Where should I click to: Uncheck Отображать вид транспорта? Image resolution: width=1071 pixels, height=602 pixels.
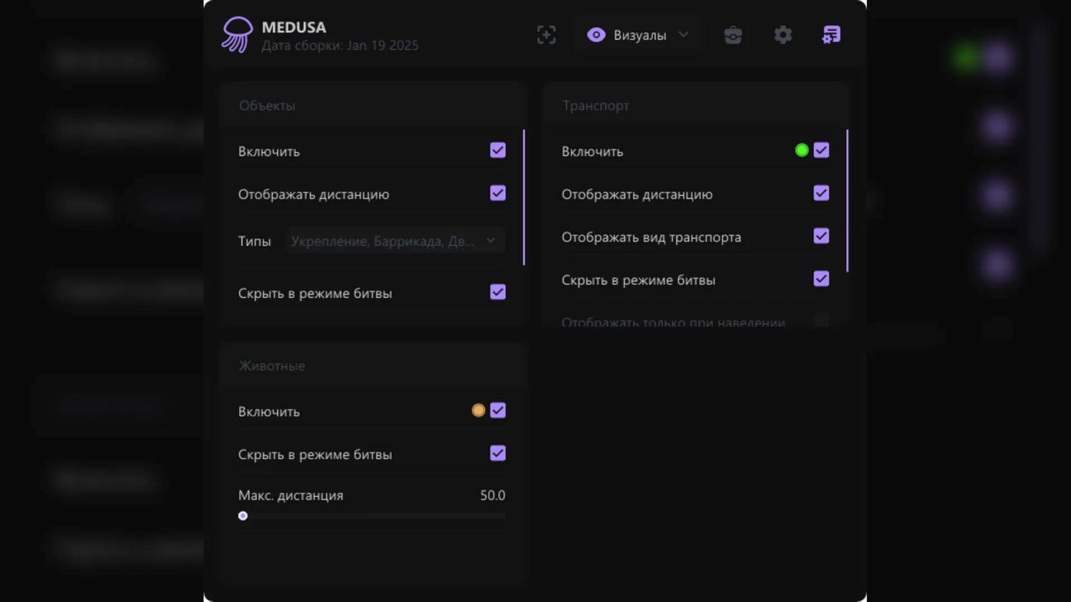click(821, 236)
